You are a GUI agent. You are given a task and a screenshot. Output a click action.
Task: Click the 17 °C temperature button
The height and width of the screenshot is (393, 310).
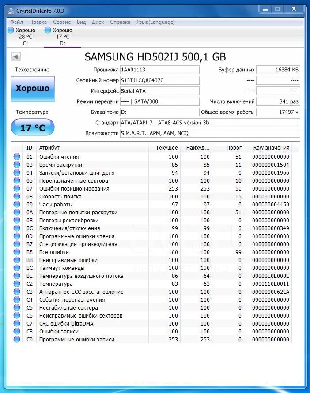[33, 127]
